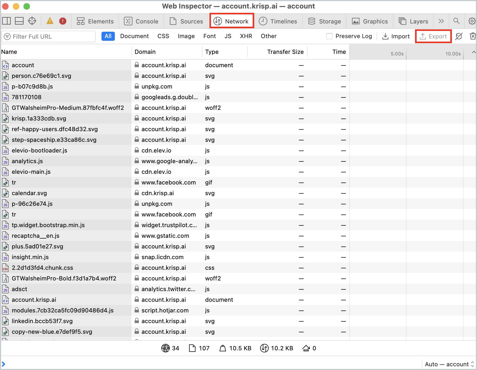Switch to the Elements tab
477x370 pixels.
click(95, 21)
